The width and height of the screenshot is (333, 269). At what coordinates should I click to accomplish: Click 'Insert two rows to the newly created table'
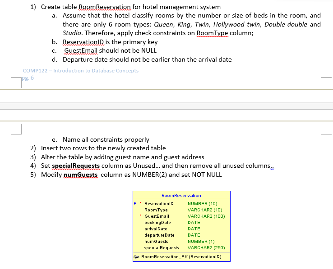[103, 148]
